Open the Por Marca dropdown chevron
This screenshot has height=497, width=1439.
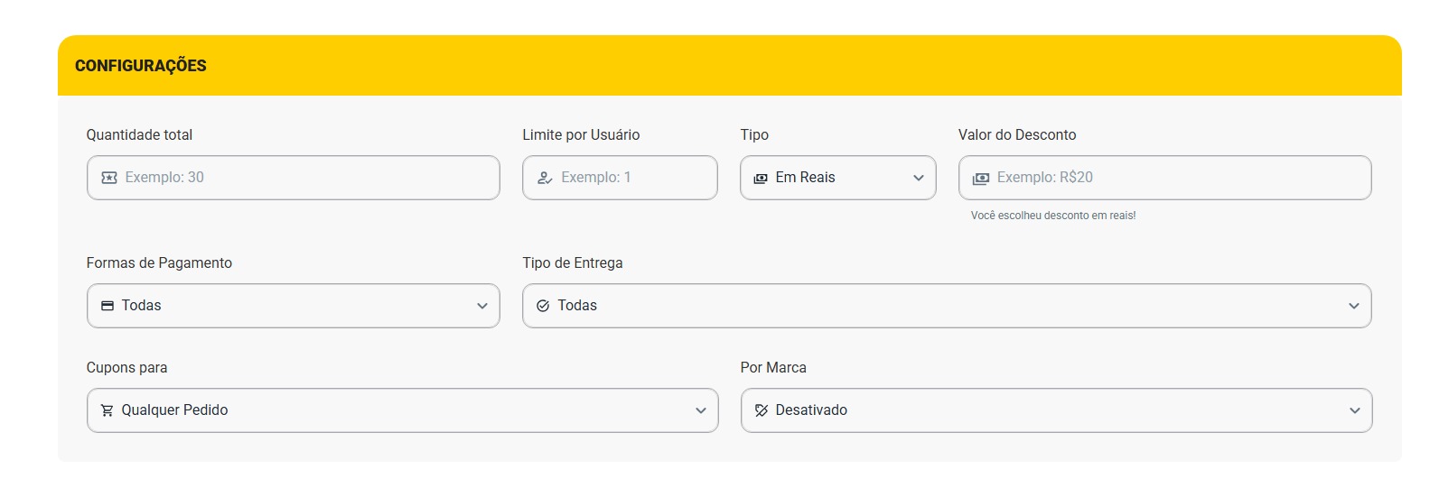click(x=1355, y=410)
